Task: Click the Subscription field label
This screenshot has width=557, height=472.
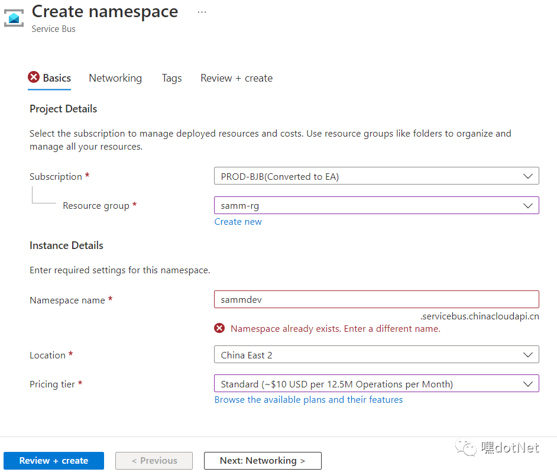Action: [56, 177]
